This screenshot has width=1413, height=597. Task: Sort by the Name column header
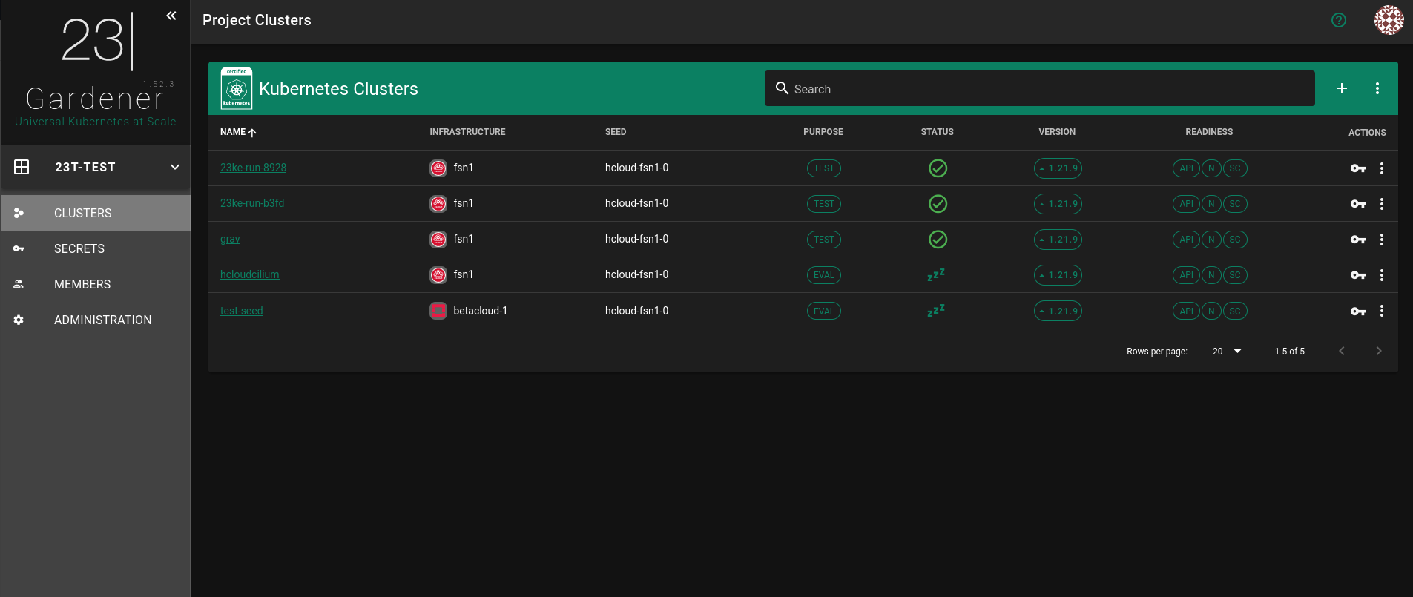[x=238, y=132]
